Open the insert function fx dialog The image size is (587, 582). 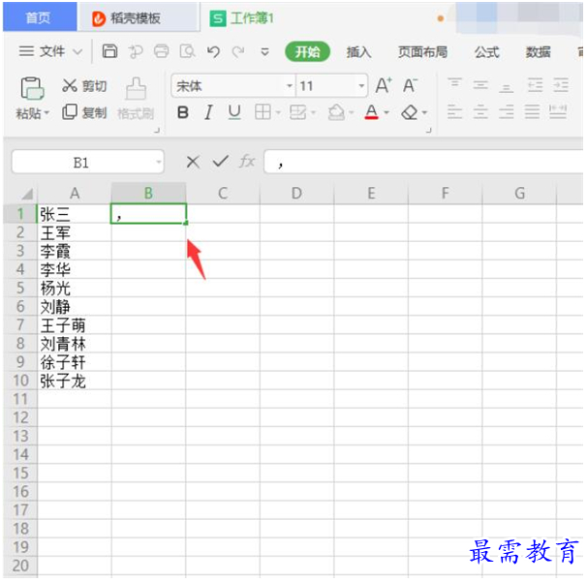tap(247, 162)
